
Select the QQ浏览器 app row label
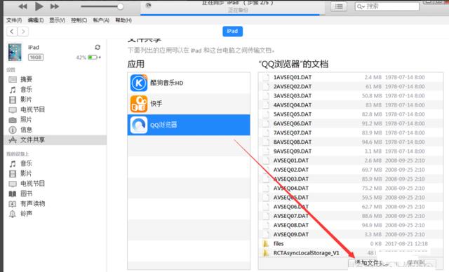tap(163, 125)
